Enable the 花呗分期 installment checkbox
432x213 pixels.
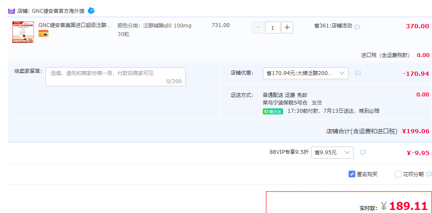tap(398, 174)
